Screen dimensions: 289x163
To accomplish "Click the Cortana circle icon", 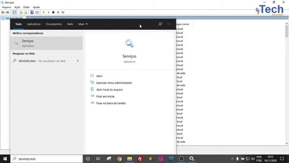I will [88, 159].
